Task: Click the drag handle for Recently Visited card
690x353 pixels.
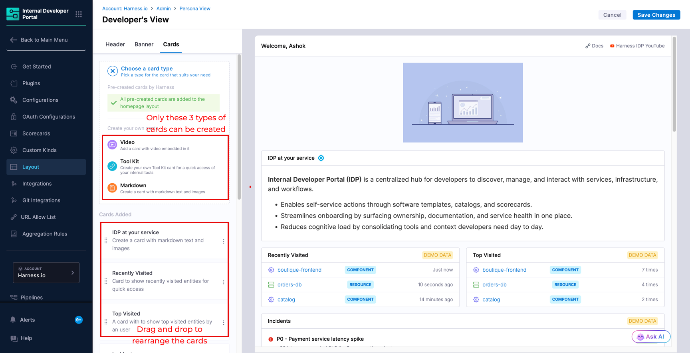Action: click(x=106, y=281)
